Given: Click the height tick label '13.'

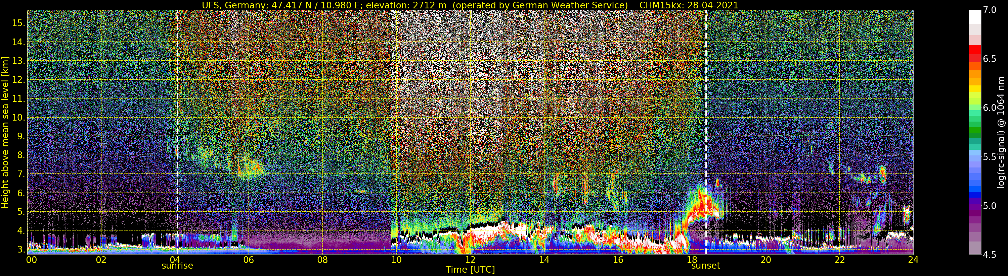Looking at the screenshot, I should point(18,61).
